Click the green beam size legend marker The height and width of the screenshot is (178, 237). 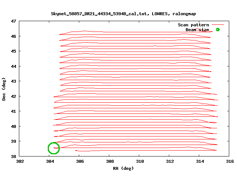click(218, 30)
